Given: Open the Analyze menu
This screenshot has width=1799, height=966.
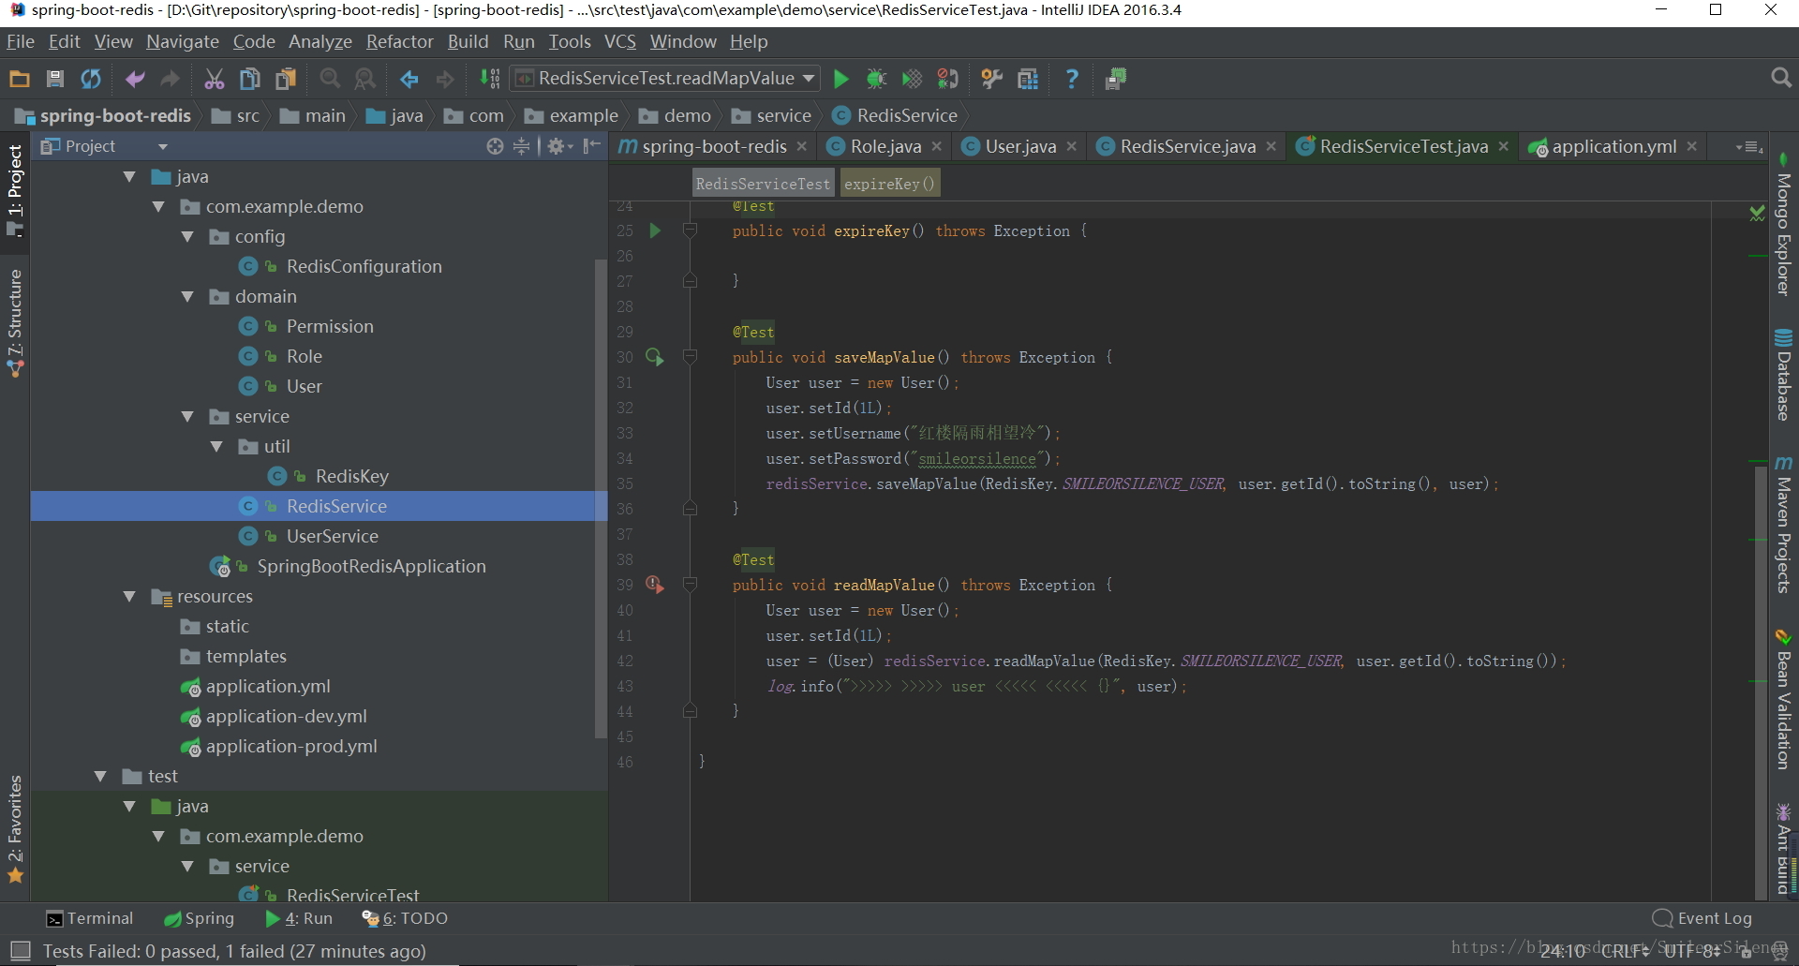Looking at the screenshot, I should point(320,41).
